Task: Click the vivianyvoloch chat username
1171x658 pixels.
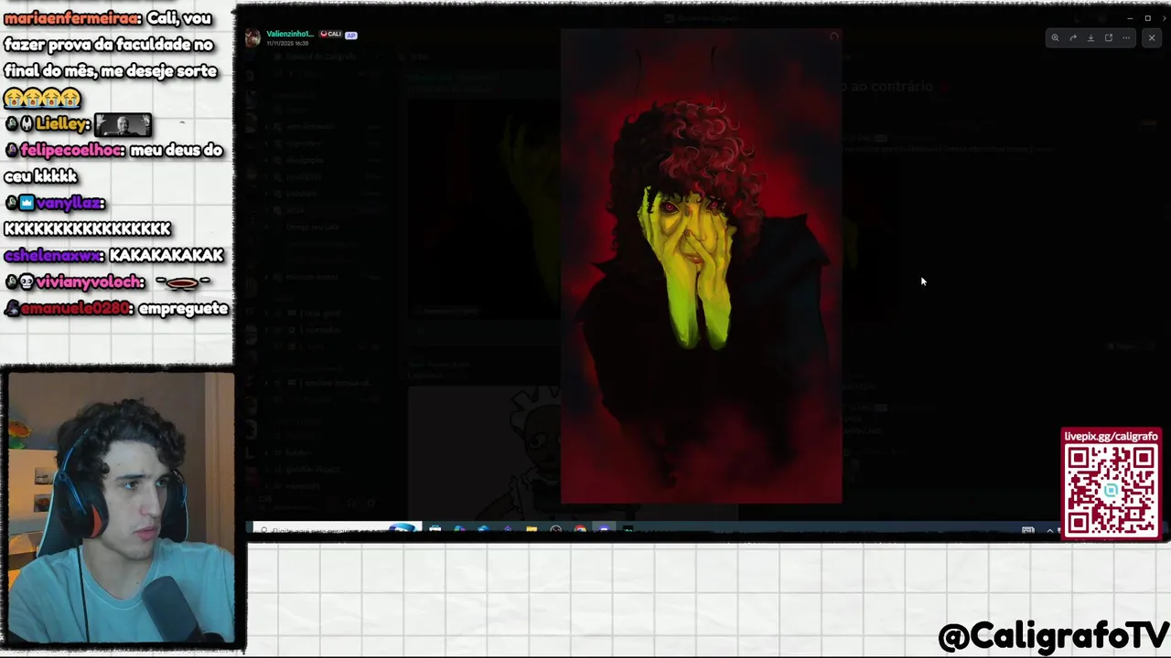Action: [90, 281]
